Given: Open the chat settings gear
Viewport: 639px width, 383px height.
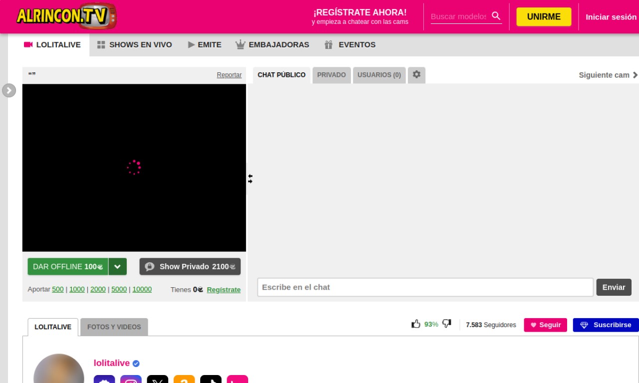Looking at the screenshot, I should pos(416,75).
